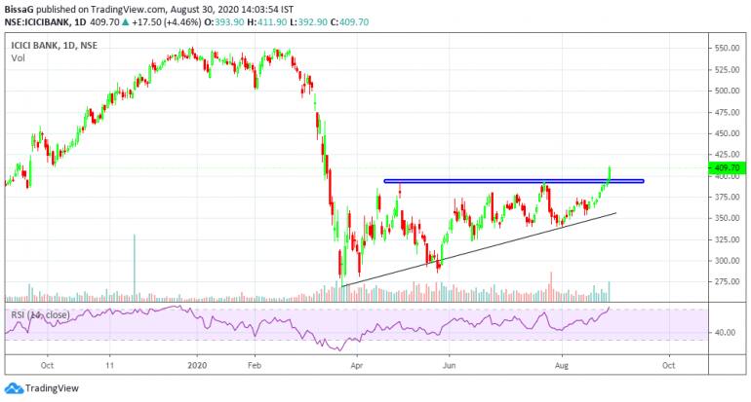Click the 2020 date axis label
This screenshot has width=751, height=402.
(197, 366)
